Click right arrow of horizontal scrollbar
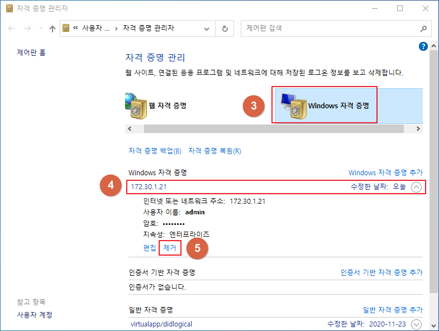Viewport: 439px width, 331px height. 418,129
